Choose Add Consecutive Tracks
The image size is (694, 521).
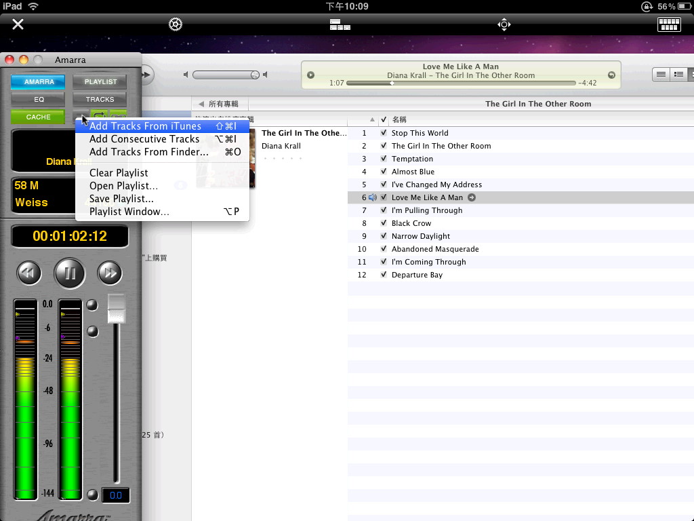click(162, 139)
